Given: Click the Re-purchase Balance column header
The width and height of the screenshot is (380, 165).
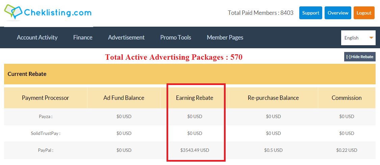Looking at the screenshot, I should (273, 98).
